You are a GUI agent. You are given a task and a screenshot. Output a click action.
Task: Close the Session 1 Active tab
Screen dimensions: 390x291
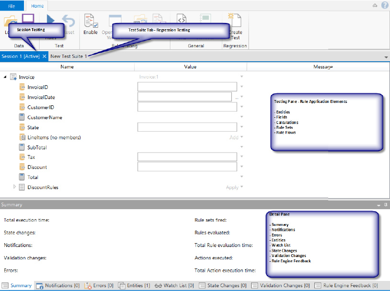point(44,56)
